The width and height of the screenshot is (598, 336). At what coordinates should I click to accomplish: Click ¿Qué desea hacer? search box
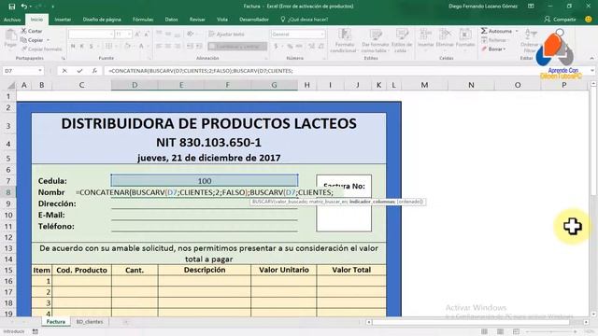click(305, 20)
